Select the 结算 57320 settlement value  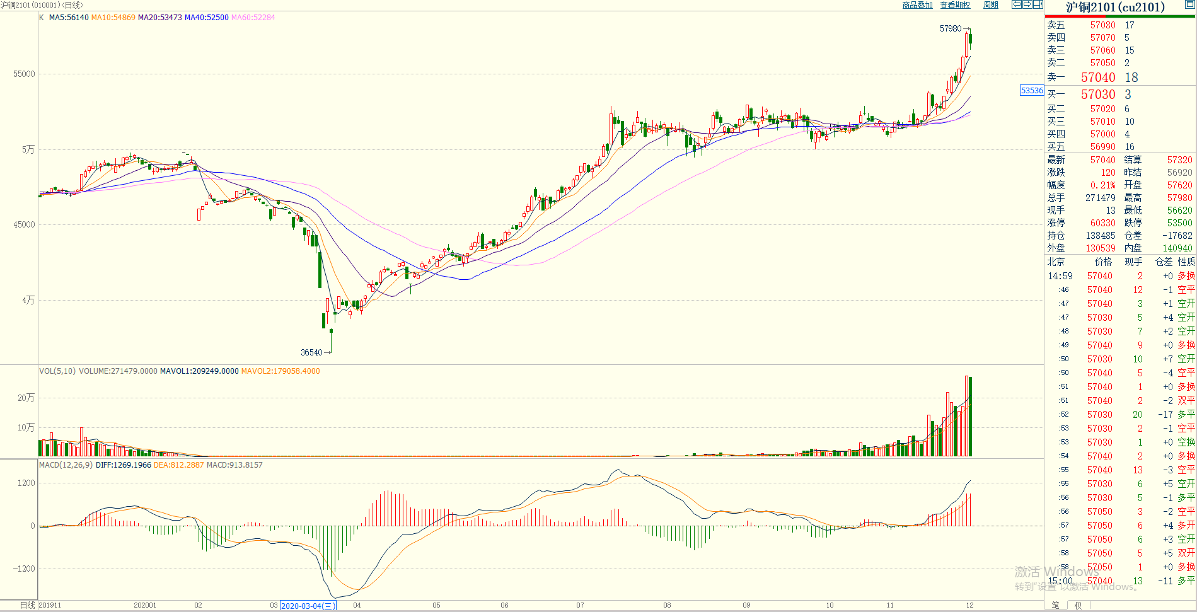click(x=1179, y=160)
